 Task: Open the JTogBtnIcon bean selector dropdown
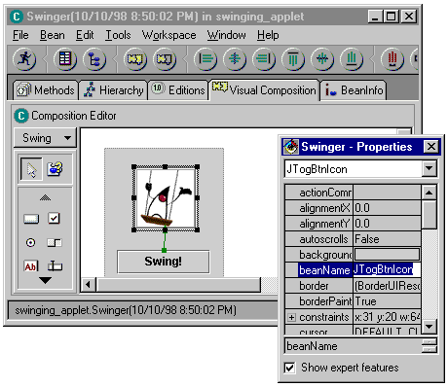pos(429,168)
